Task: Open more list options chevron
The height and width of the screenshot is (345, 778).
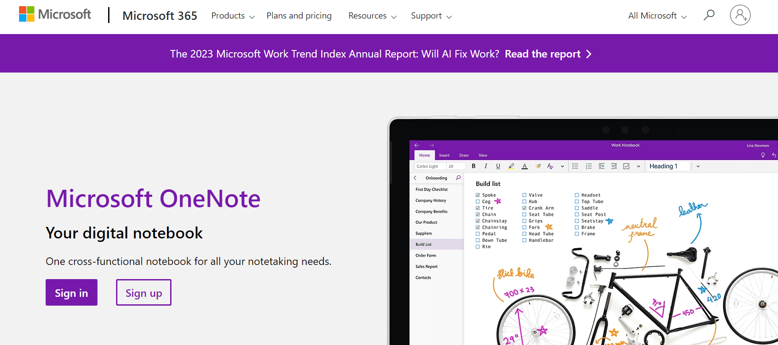Action: 638,167
